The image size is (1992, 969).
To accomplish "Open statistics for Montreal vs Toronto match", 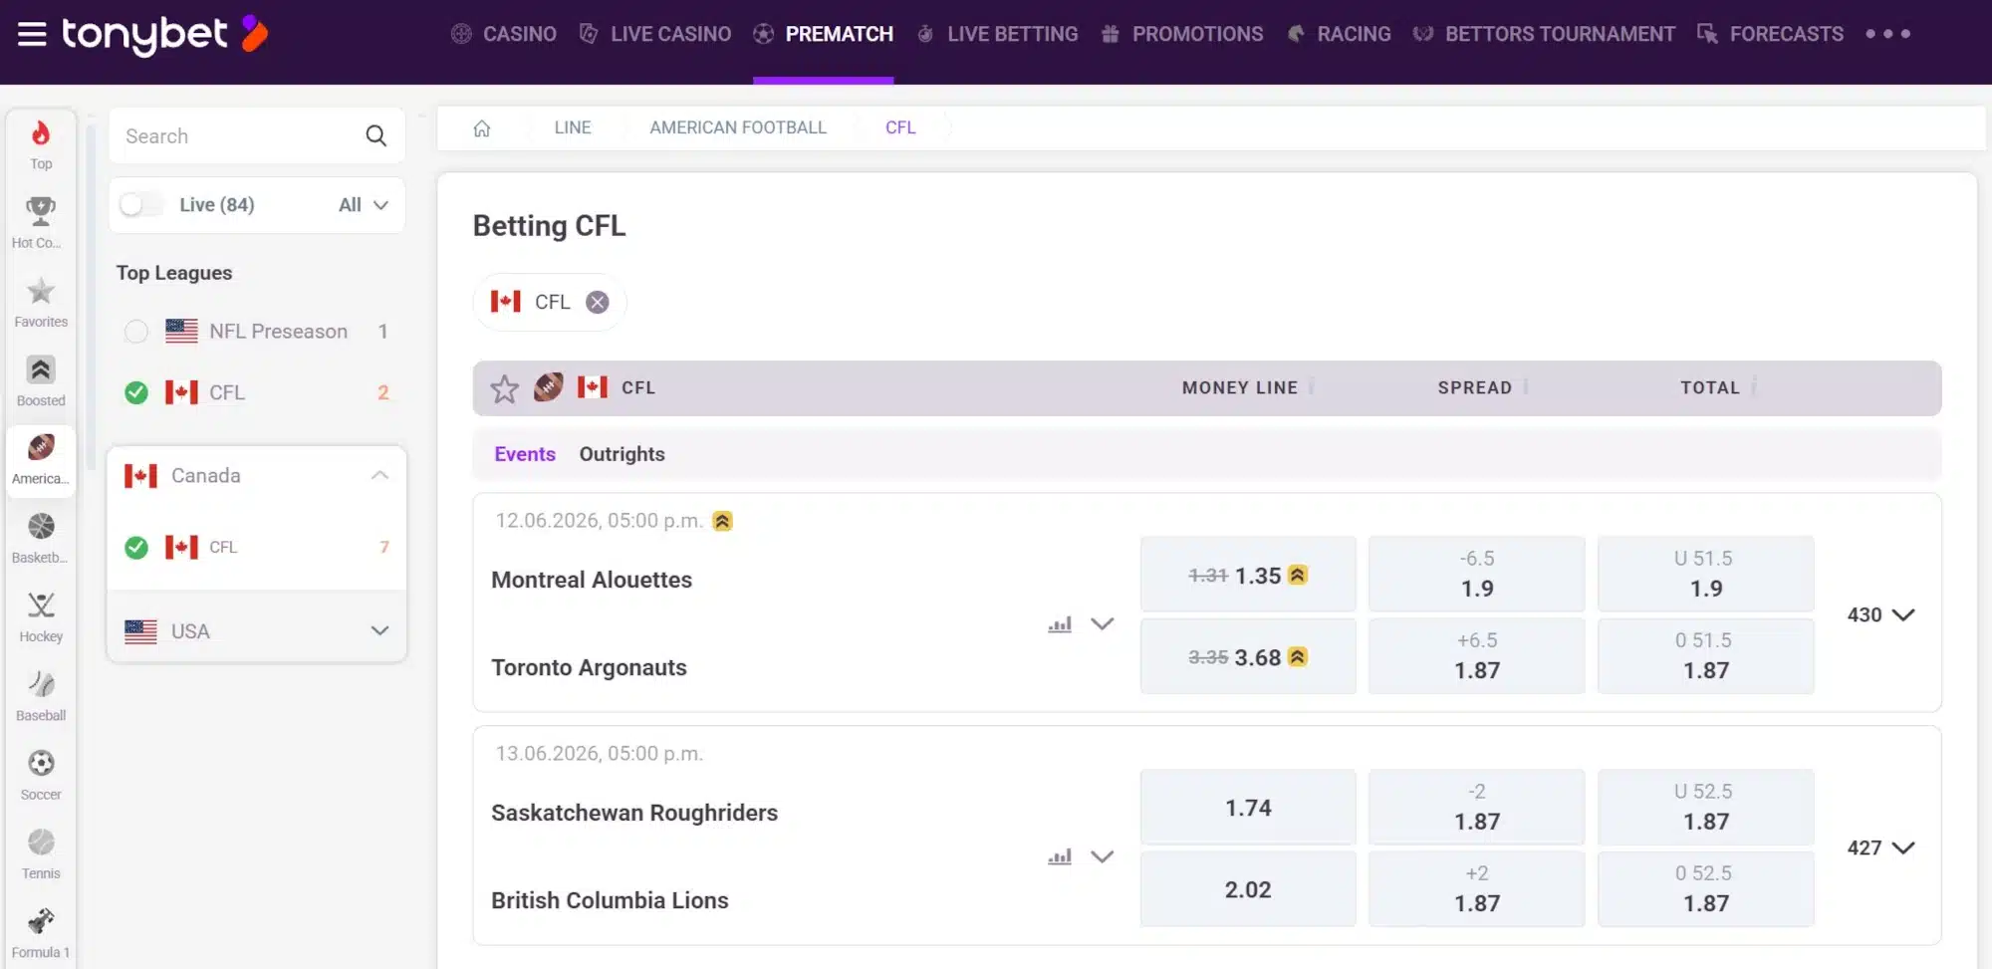I will click(x=1060, y=624).
